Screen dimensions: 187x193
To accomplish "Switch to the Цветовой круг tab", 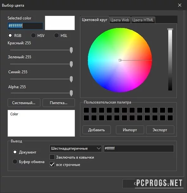I will pyautogui.click(x=95, y=20).
